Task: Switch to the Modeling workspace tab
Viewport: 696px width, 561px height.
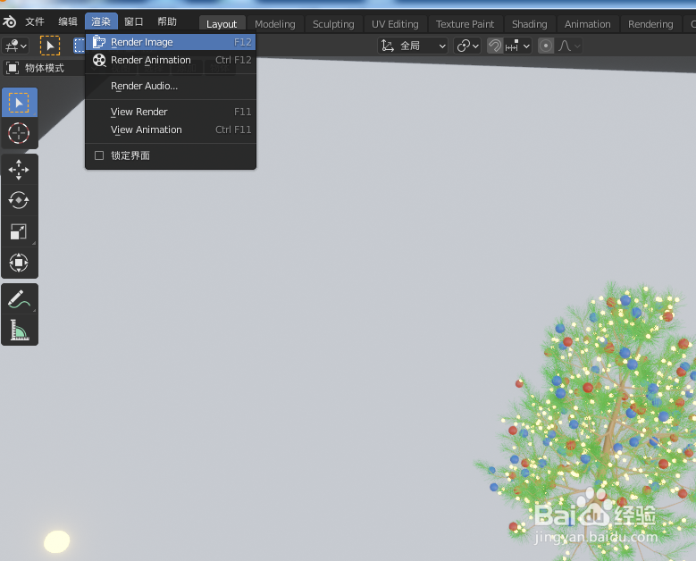Action: [275, 24]
